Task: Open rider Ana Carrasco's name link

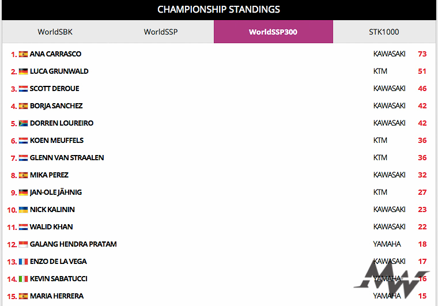Action: [x=55, y=54]
